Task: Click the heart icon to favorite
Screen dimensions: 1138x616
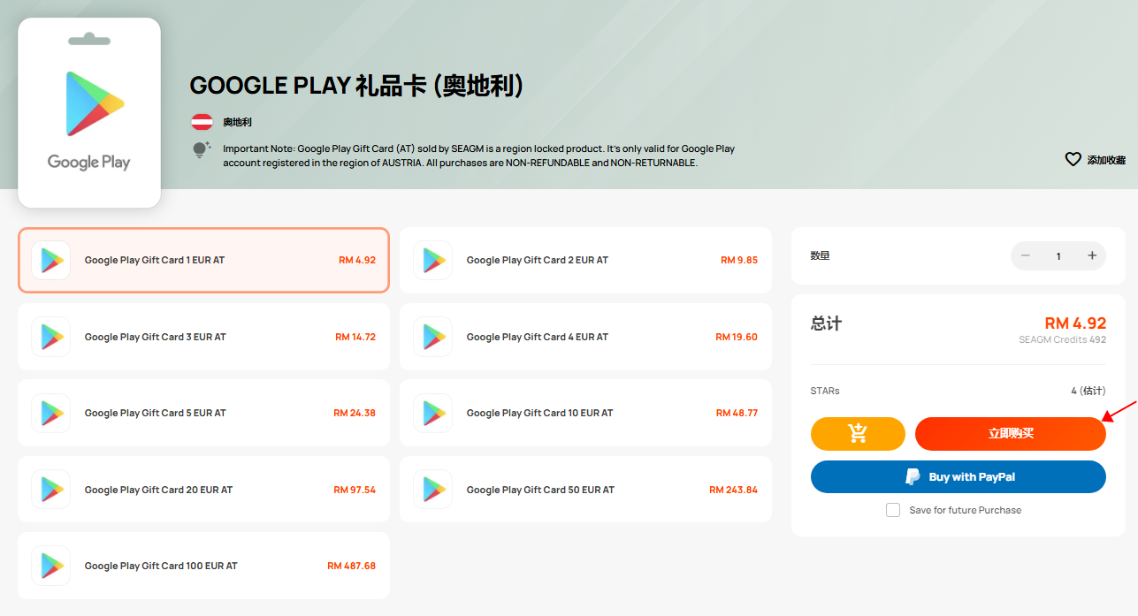Action: tap(1073, 160)
